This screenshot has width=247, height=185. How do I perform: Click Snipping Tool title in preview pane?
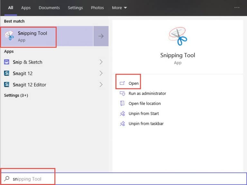[178, 55]
